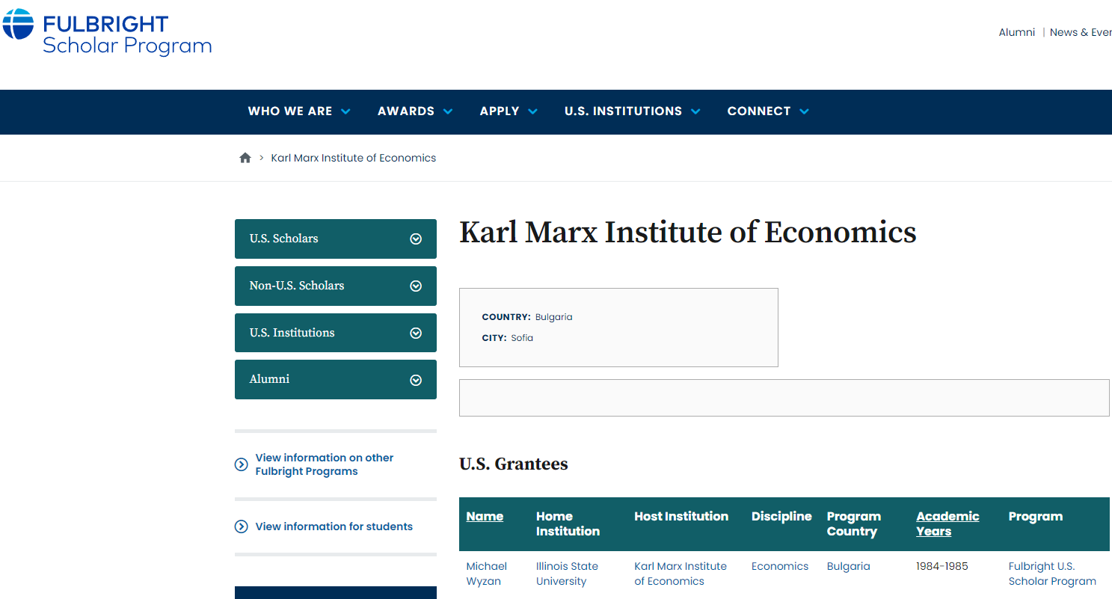The width and height of the screenshot is (1112, 599).
Task: Open the Connect navigation menu
Action: click(x=767, y=111)
